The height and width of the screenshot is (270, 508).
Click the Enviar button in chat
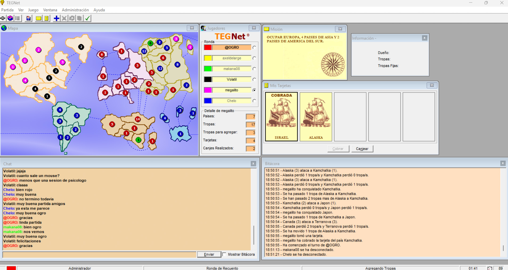click(x=209, y=255)
